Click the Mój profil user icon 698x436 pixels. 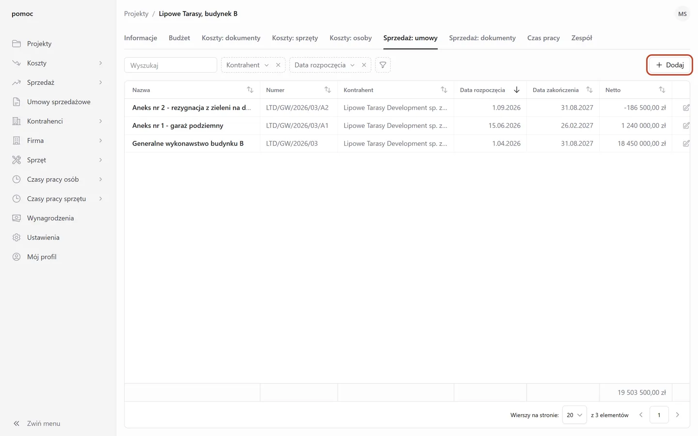click(x=16, y=257)
